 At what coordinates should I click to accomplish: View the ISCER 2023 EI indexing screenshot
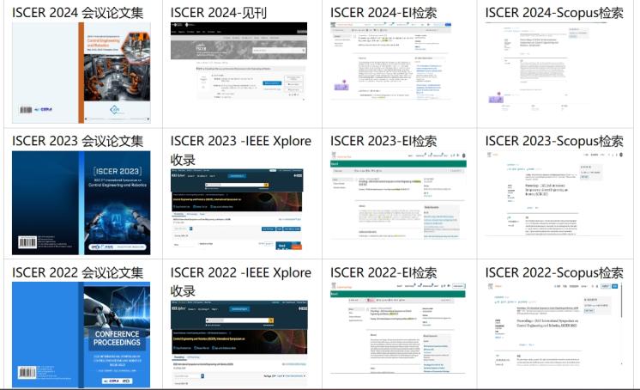398,195
